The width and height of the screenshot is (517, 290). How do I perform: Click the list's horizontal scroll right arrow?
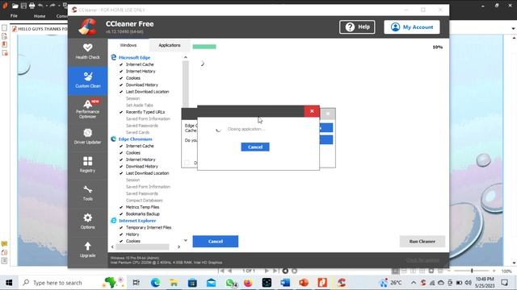[x=179, y=247]
